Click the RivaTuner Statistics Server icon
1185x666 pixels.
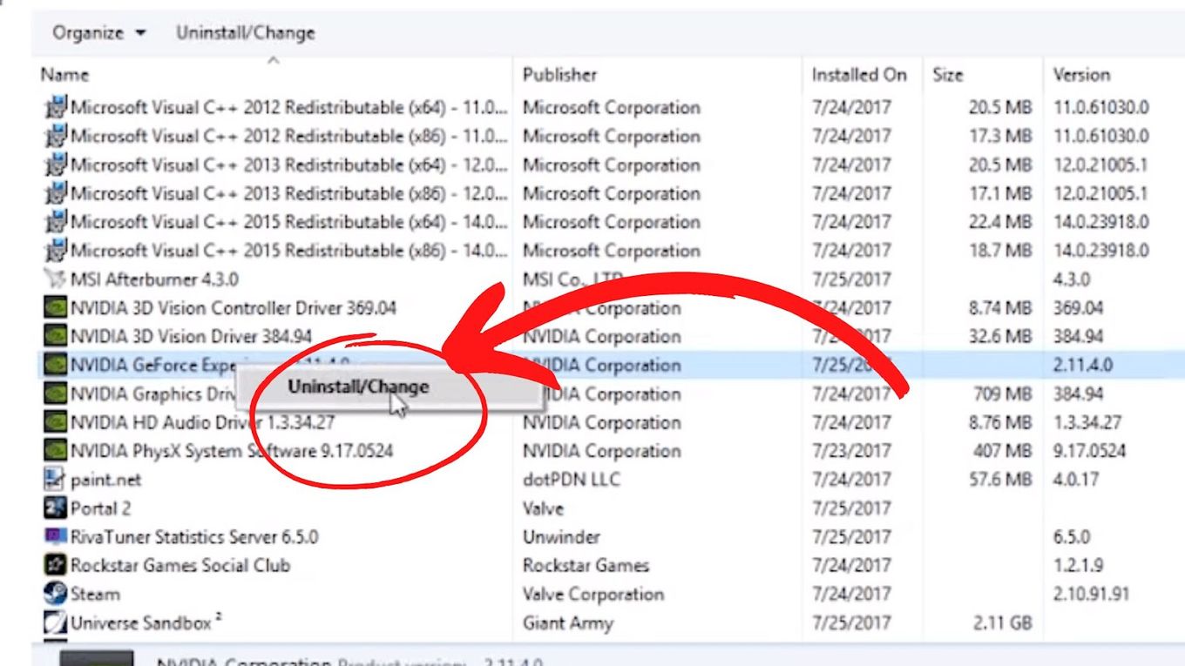point(56,536)
